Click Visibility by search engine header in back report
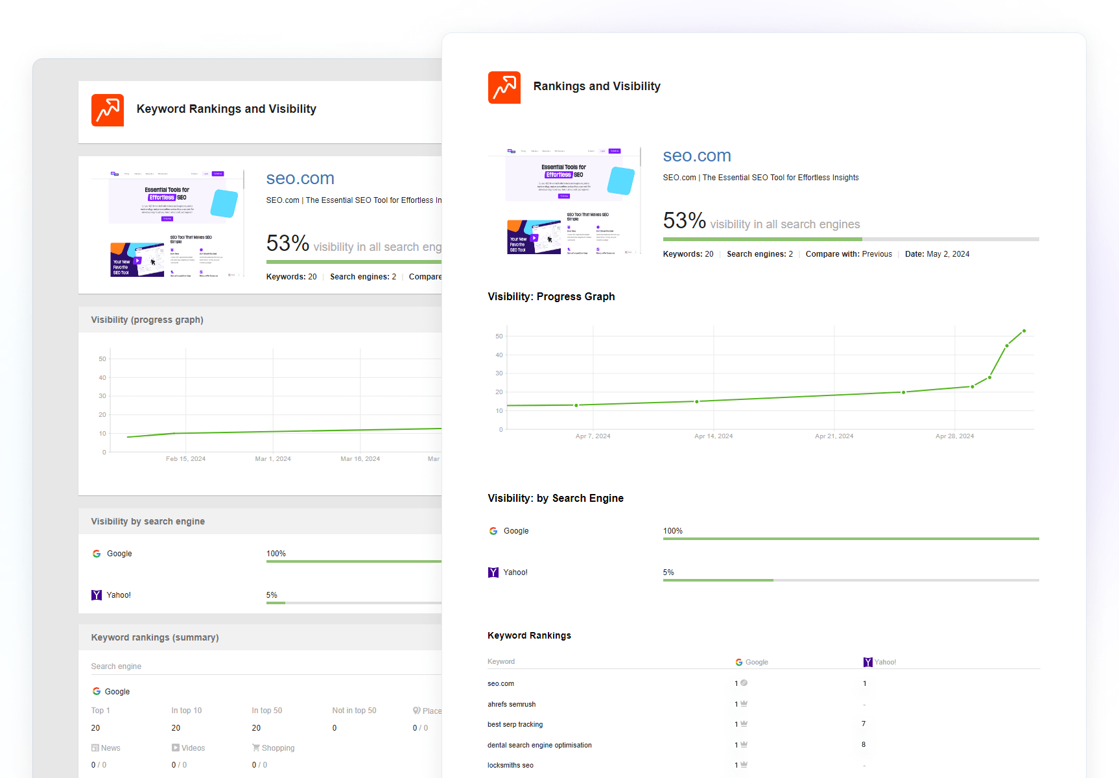Screen dimensions: 1119x778 pyautogui.click(x=148, y=521)
